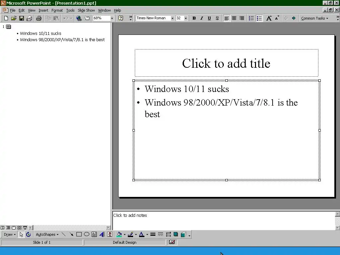Open an existing presentation file

(14, 18)
